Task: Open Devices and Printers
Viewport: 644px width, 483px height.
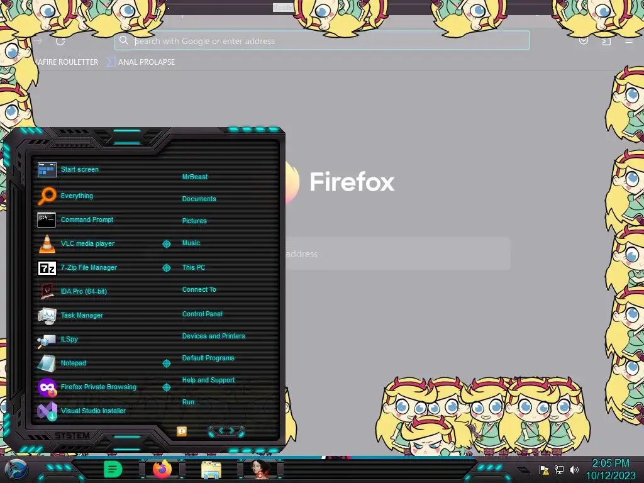Action: click(214, 336)
